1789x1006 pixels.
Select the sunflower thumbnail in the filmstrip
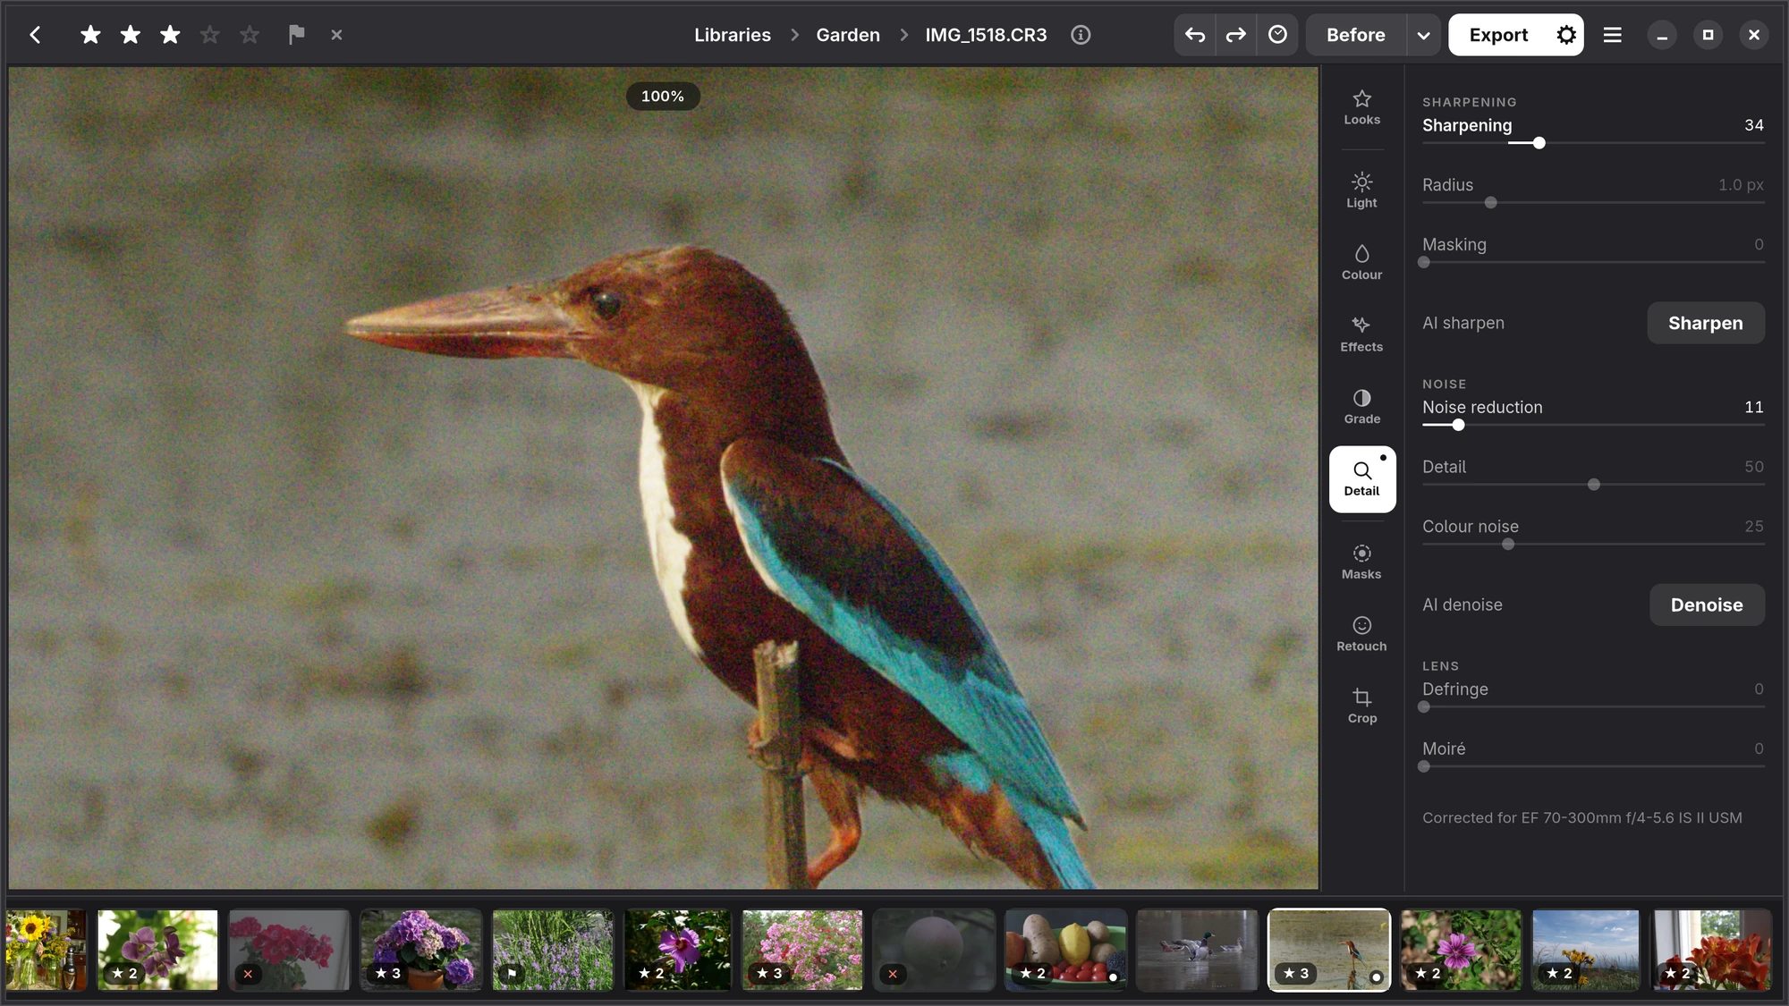pos(47,950)
